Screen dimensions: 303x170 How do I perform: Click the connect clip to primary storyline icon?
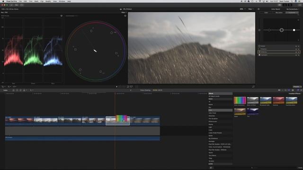(x=14, y=90)
